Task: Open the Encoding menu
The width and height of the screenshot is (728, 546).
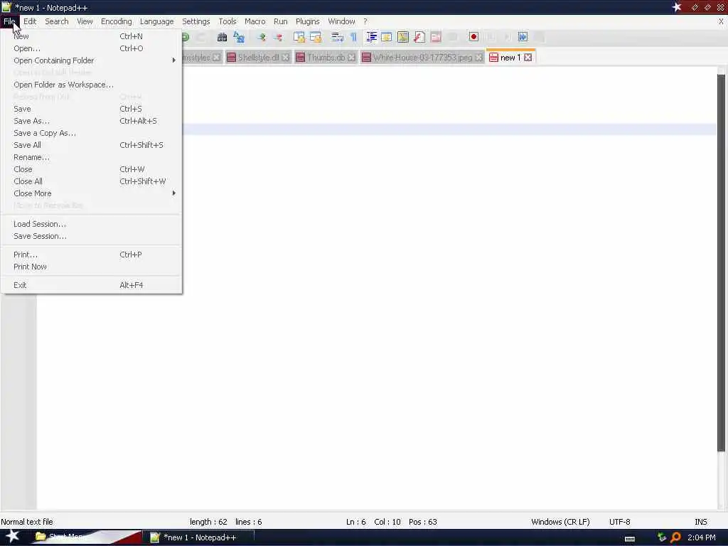Action: click(116, 21)
